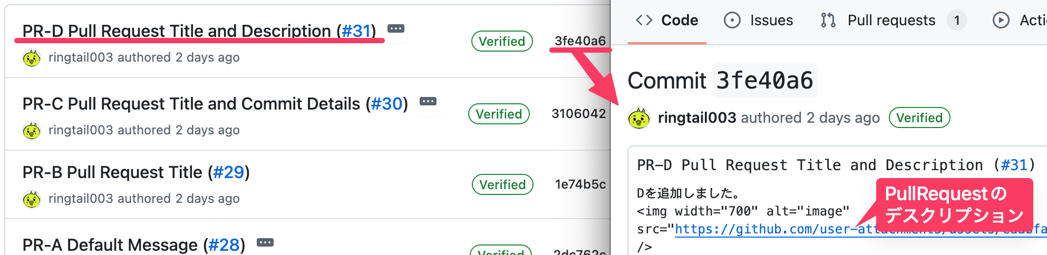
Task: Open commit hash 3fe40a6
Action: [x=580, y=41]
